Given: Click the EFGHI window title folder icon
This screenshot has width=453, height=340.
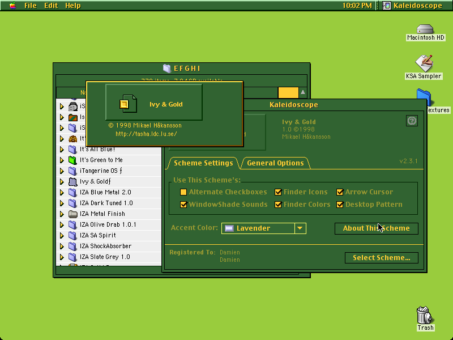Looking at the screenshot, I should pos(166,68).
